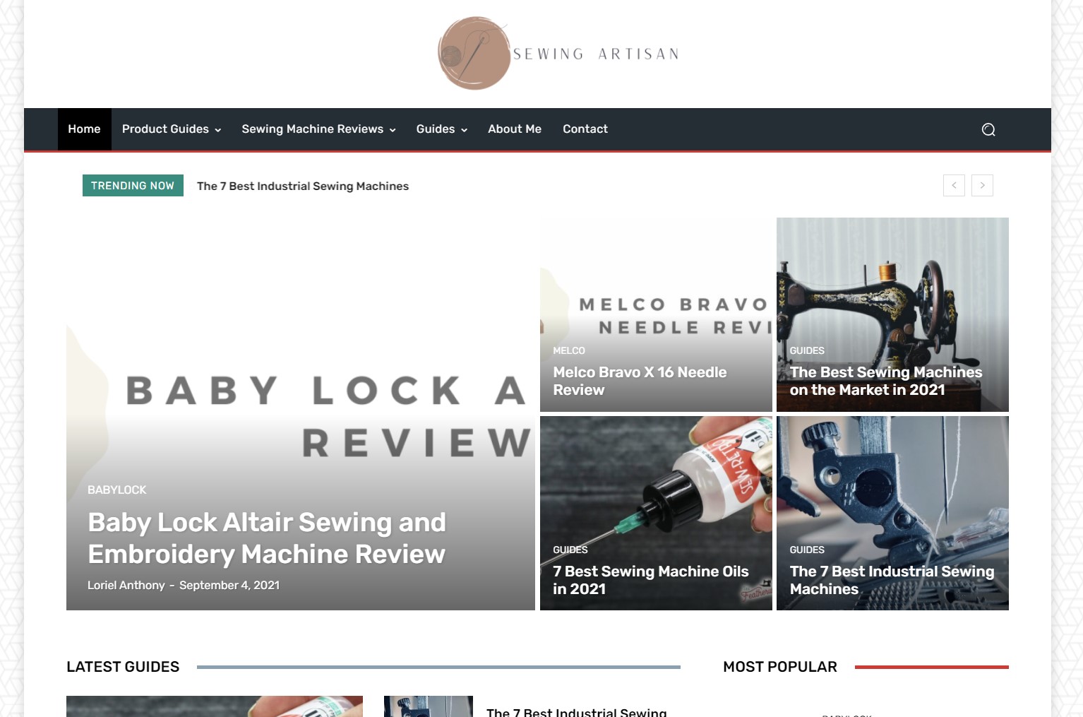
Task: Open trending headline about industrial sewing machines
Action: (303, 186)
